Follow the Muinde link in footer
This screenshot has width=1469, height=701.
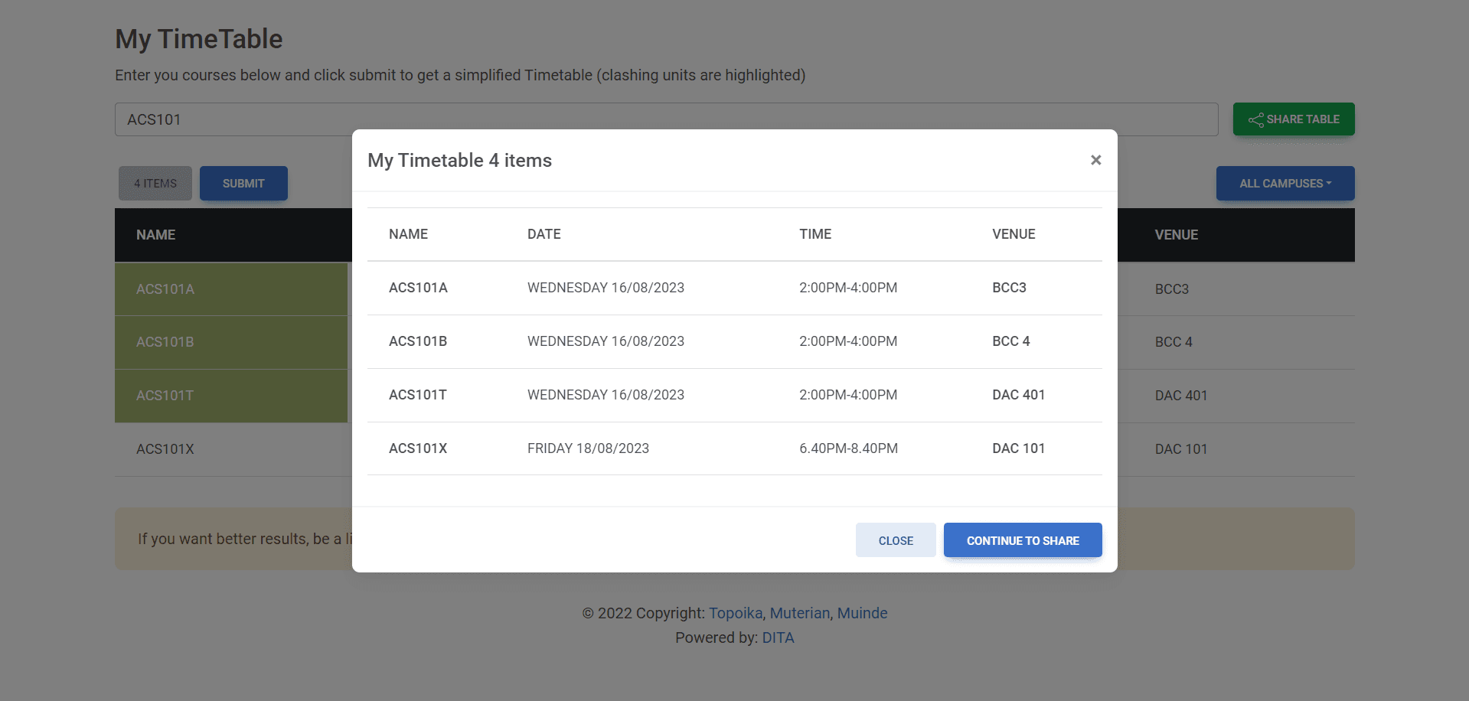tap(861, 612)
